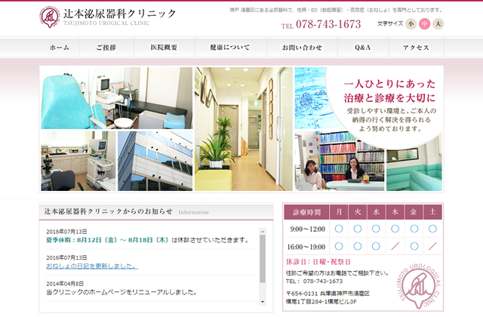Image resolution: width=483 pixels, height=317 pixels.
Task: Navigate to the アクセス page
Action: click(416, 48)
